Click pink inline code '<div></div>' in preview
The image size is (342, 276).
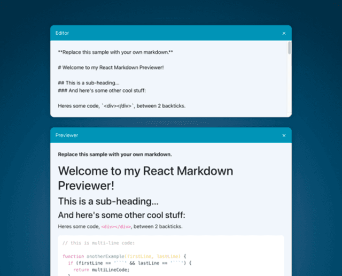pyautogui.click(x=116, y=227)
